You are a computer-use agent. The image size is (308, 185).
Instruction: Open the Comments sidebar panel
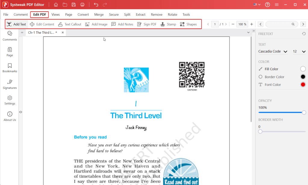(10, 36)
